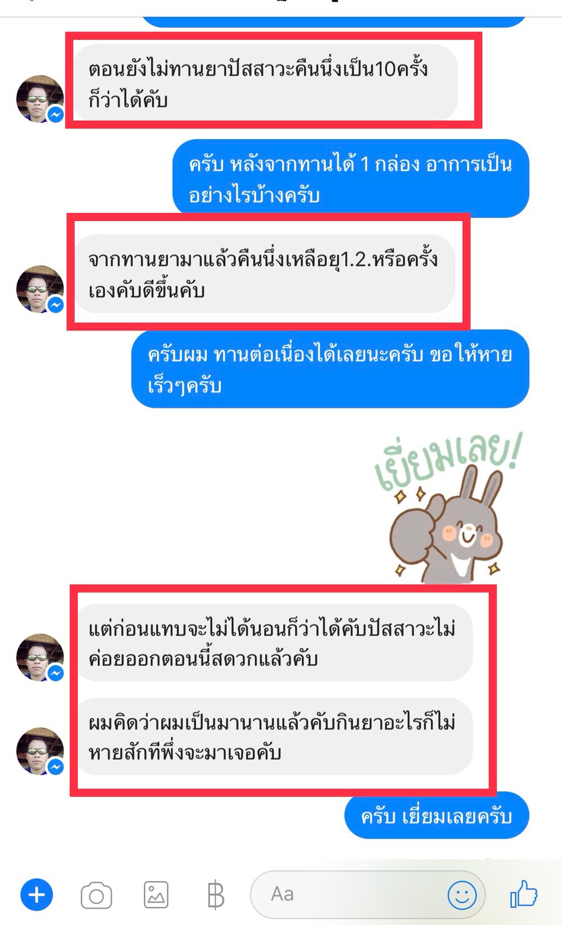The width and height of the screenshot is (562, 925).
Task: Tap Messenger badge on the top avatar
Action: pyautogui.click(x=55, y=114)
